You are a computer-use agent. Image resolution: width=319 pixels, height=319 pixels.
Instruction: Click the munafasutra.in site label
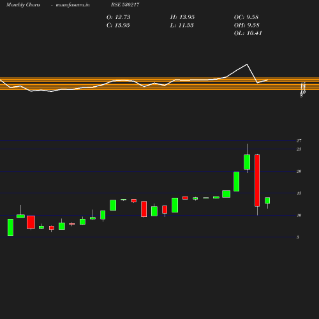[73, 4]
